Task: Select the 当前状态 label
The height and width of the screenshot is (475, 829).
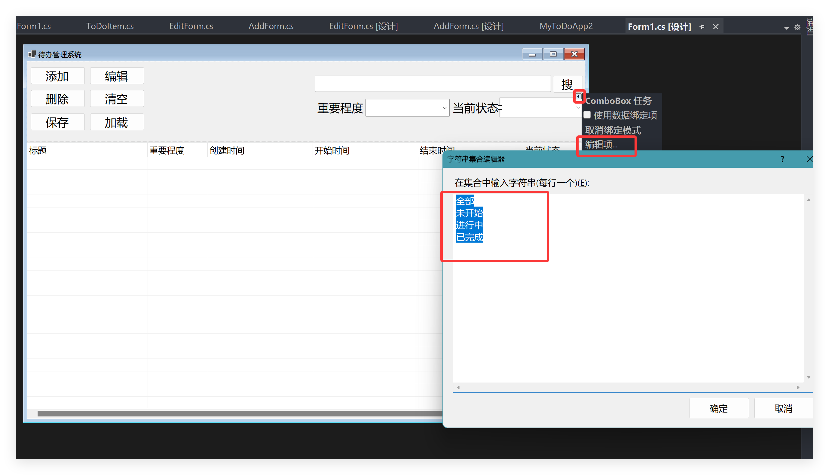Action: [x=476, y=108]
